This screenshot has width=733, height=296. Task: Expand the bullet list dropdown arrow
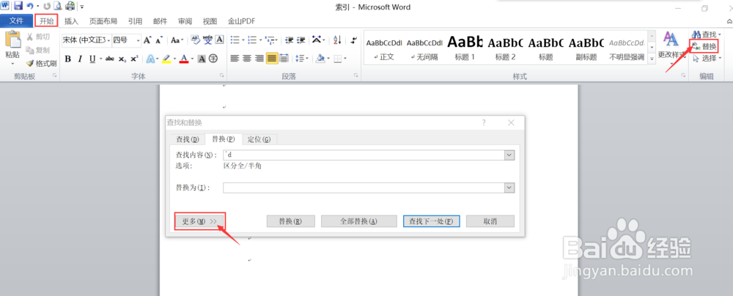coord(243,40)
